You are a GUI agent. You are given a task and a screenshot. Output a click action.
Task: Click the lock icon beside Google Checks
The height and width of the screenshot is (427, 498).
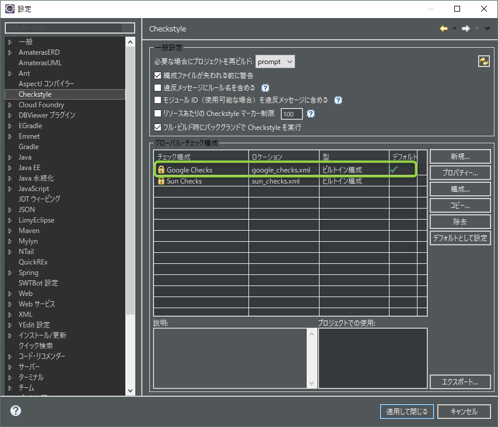coord(161,170)
